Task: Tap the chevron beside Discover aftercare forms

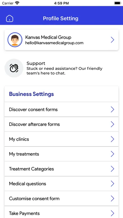Action: click(x=112, y=124)
